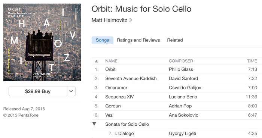Select the Seventh Avenue Kaddish track
262x138 pixels.
click(x=177, y=79)
